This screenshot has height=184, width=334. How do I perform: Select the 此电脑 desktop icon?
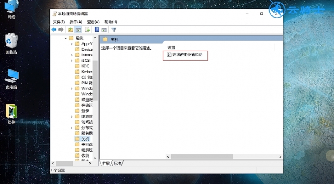pos(11,79)
